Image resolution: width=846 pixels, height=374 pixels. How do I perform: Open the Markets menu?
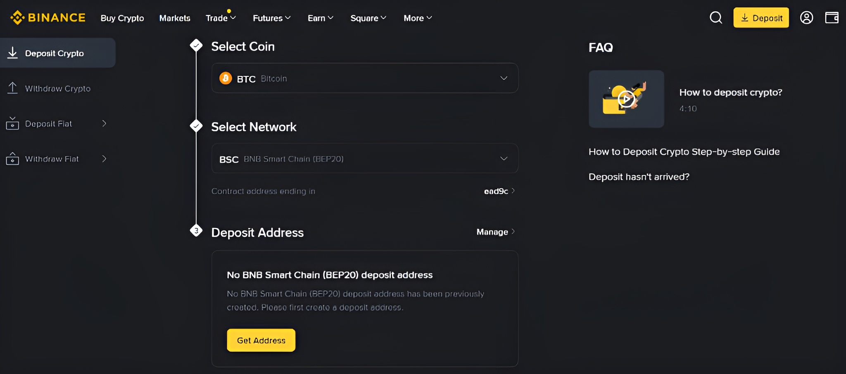[175, 18]
